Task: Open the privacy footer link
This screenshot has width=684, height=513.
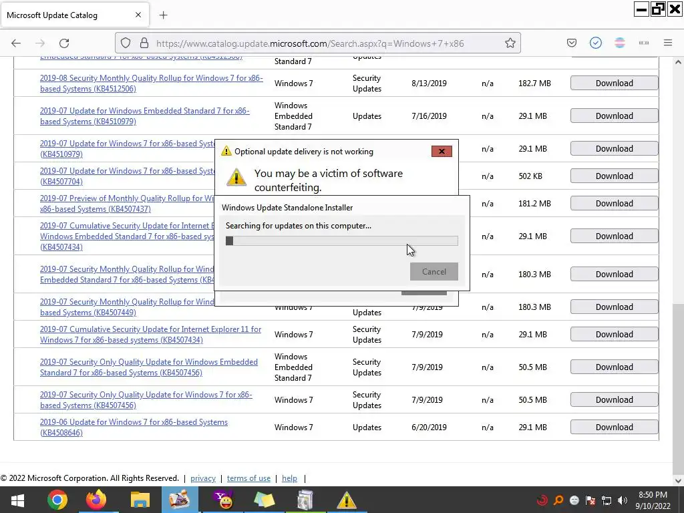Action: [x=203, y=478]
